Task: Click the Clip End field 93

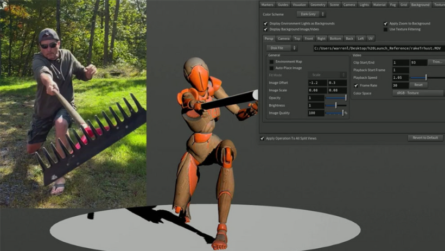Action: (x=418, y=62)
